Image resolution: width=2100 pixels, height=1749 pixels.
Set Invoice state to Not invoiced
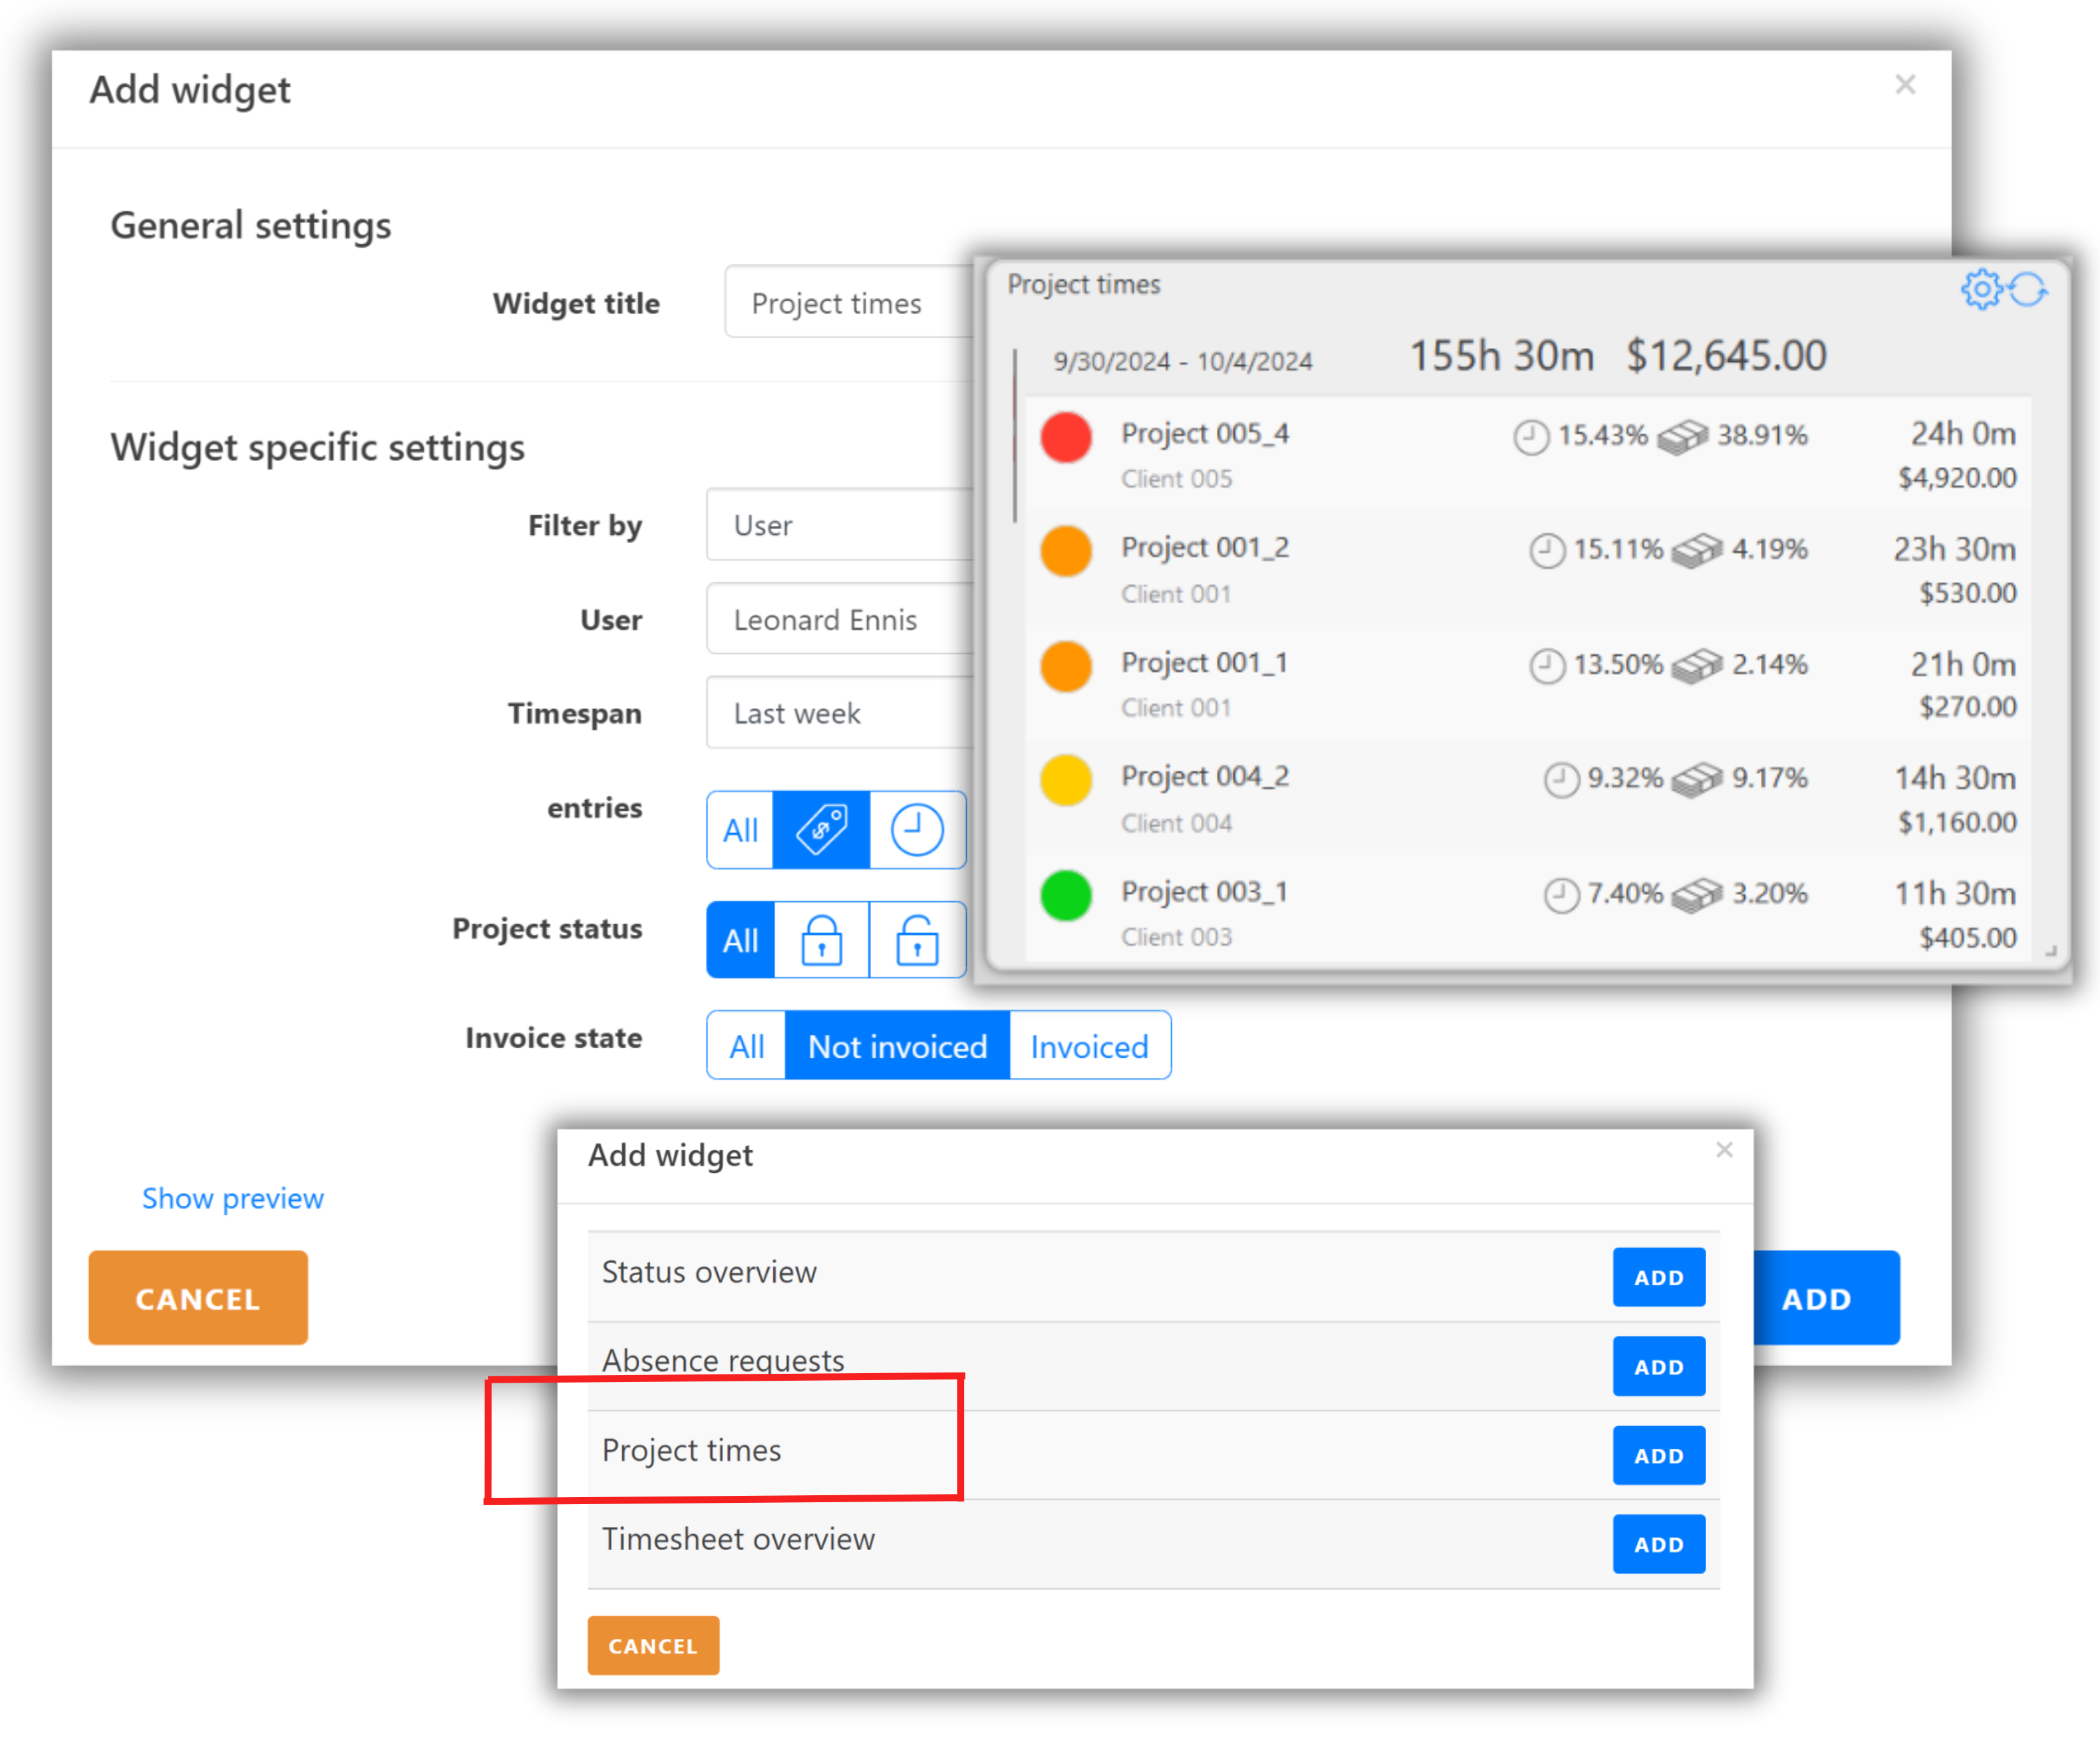tap(897, 1046)
